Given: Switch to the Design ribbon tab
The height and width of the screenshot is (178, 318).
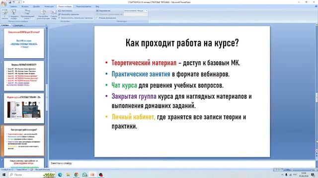Looking at the screenshot, I should (36, 6).
